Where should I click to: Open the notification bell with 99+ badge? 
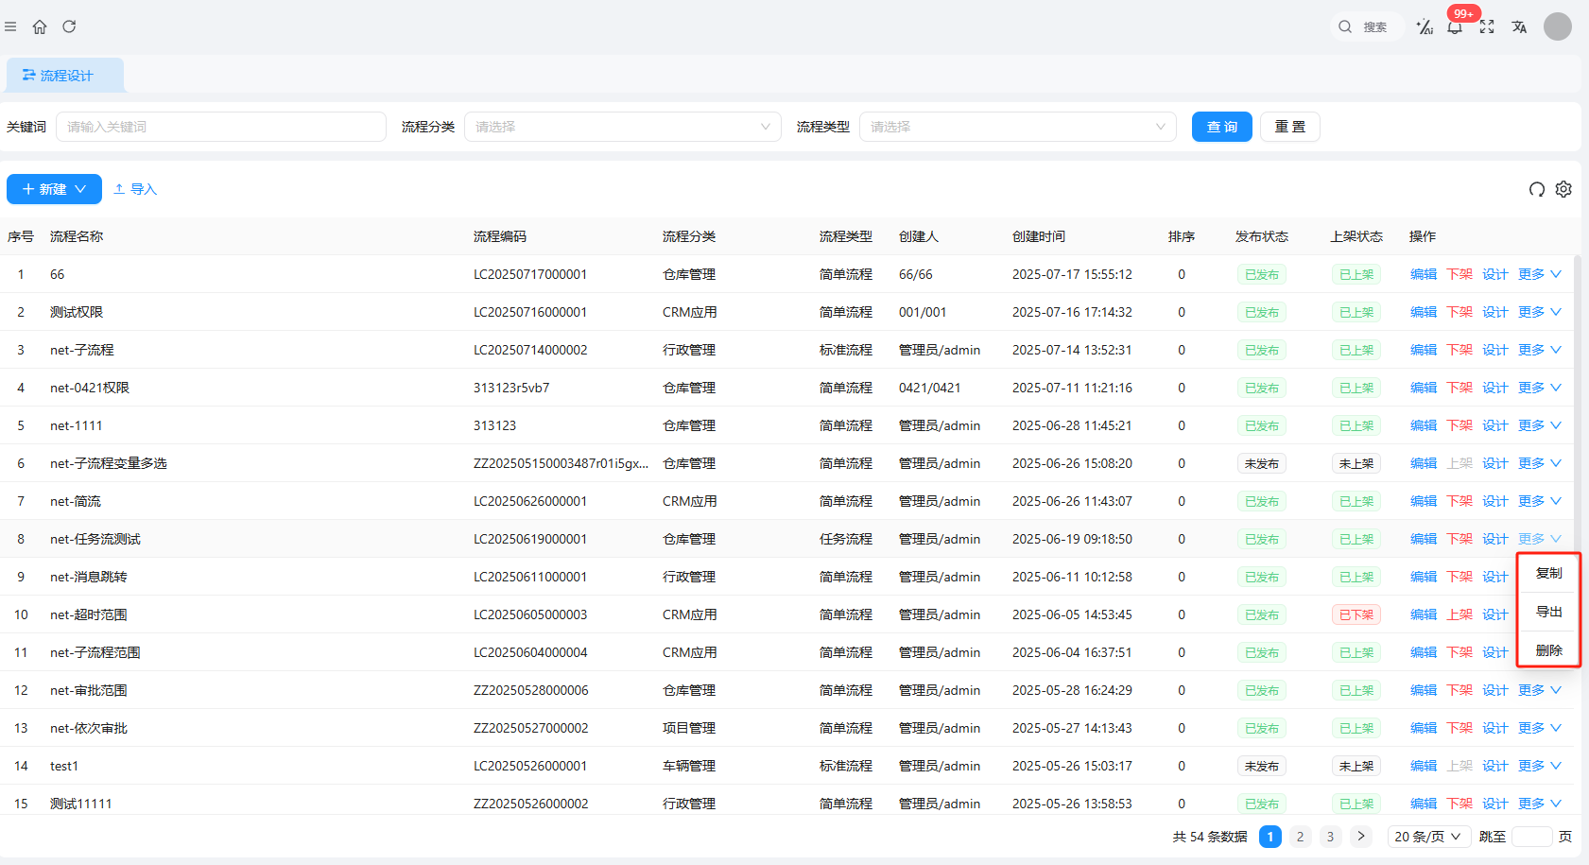coord(1455,26)
